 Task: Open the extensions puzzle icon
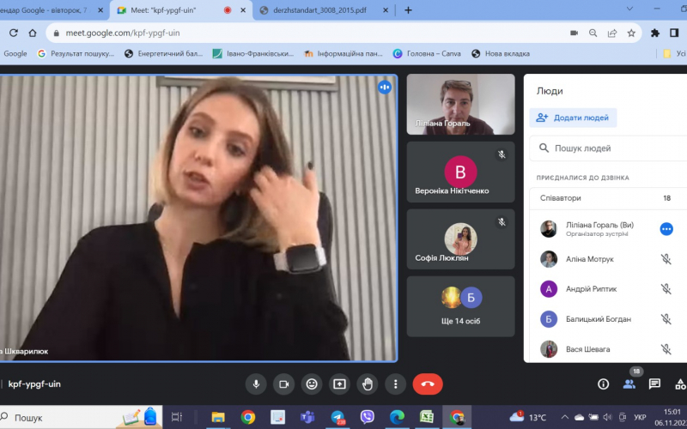655,33
